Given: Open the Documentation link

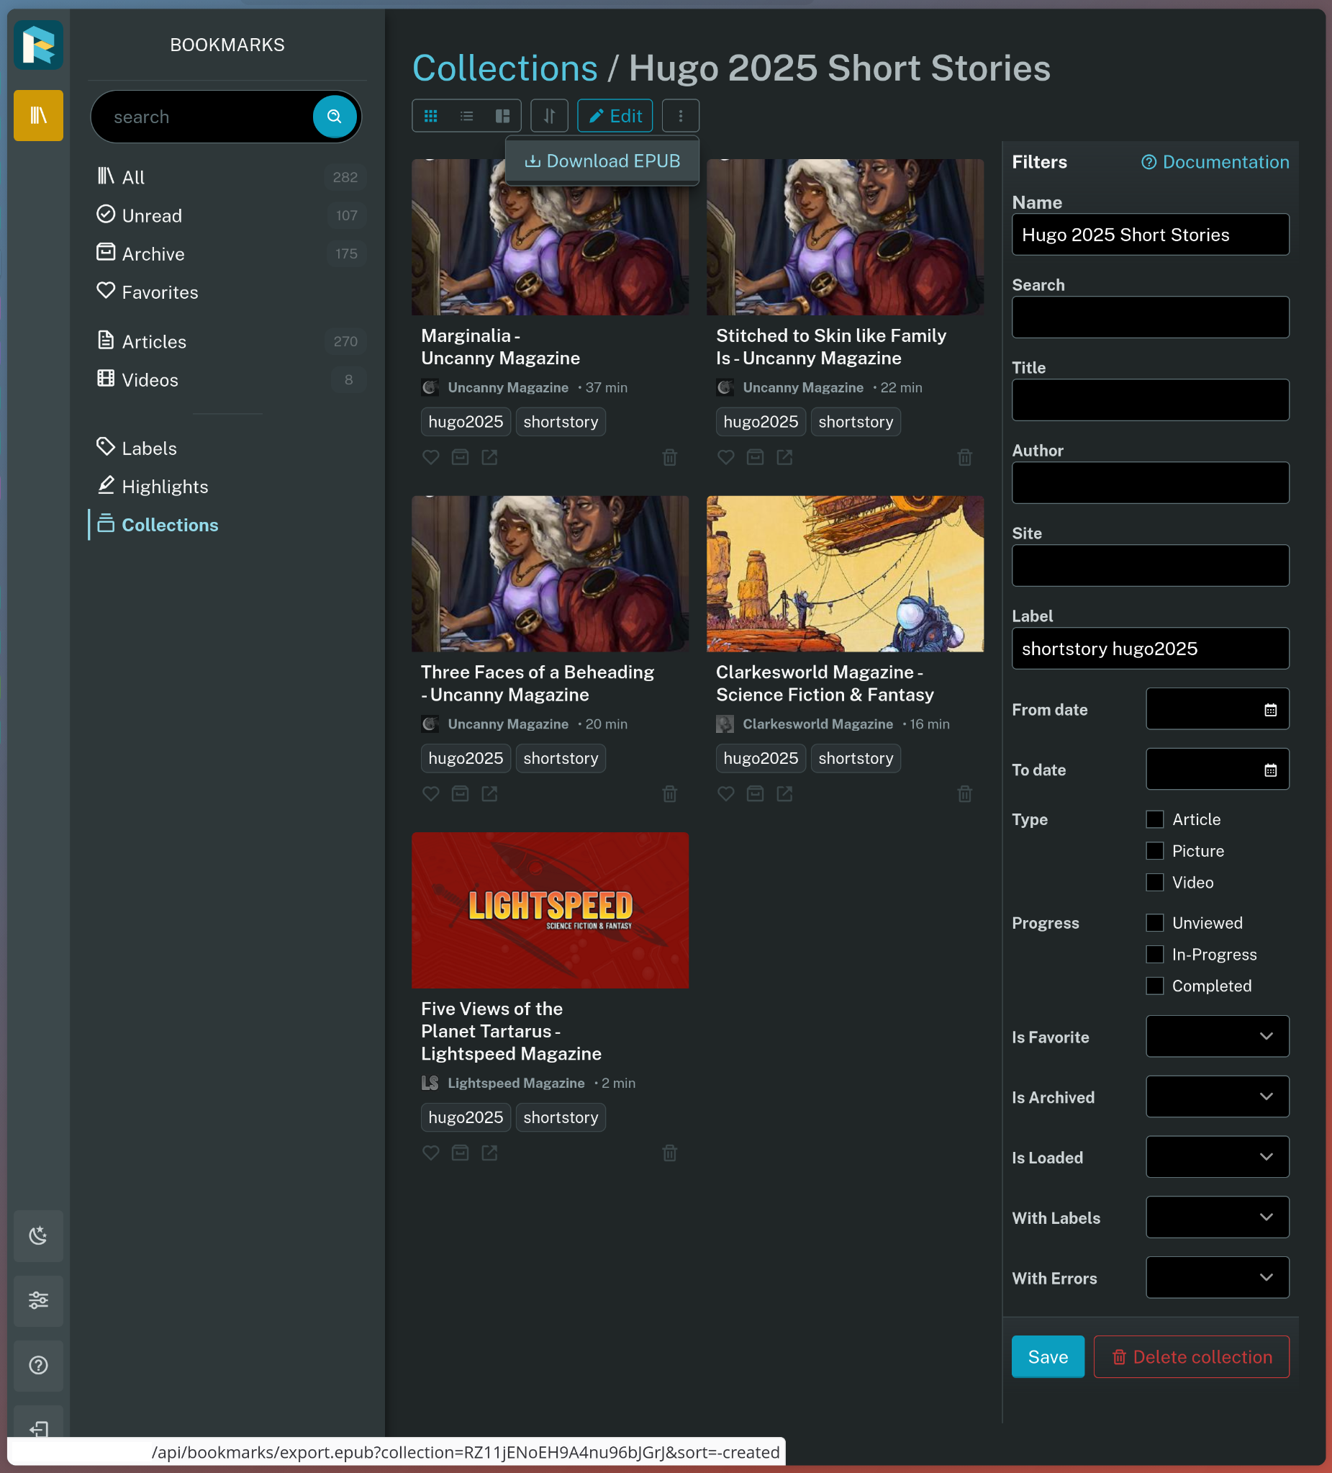Looking at the screenshot, I should [1216, 162].
